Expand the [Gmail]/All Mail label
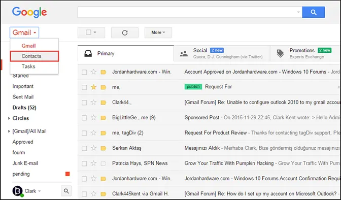Viewport: 341px width, 200px height. 9,131
